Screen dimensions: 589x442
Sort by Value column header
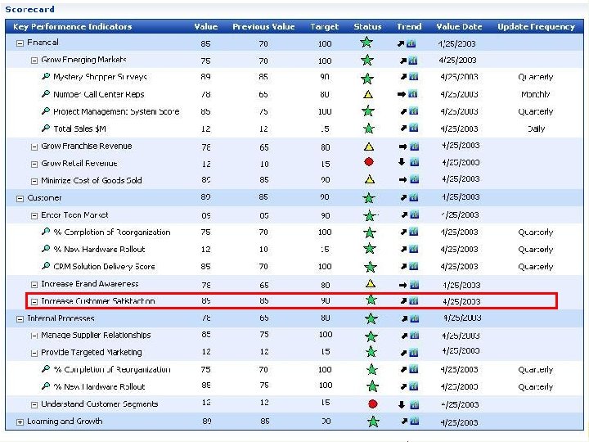pos(206,27)
